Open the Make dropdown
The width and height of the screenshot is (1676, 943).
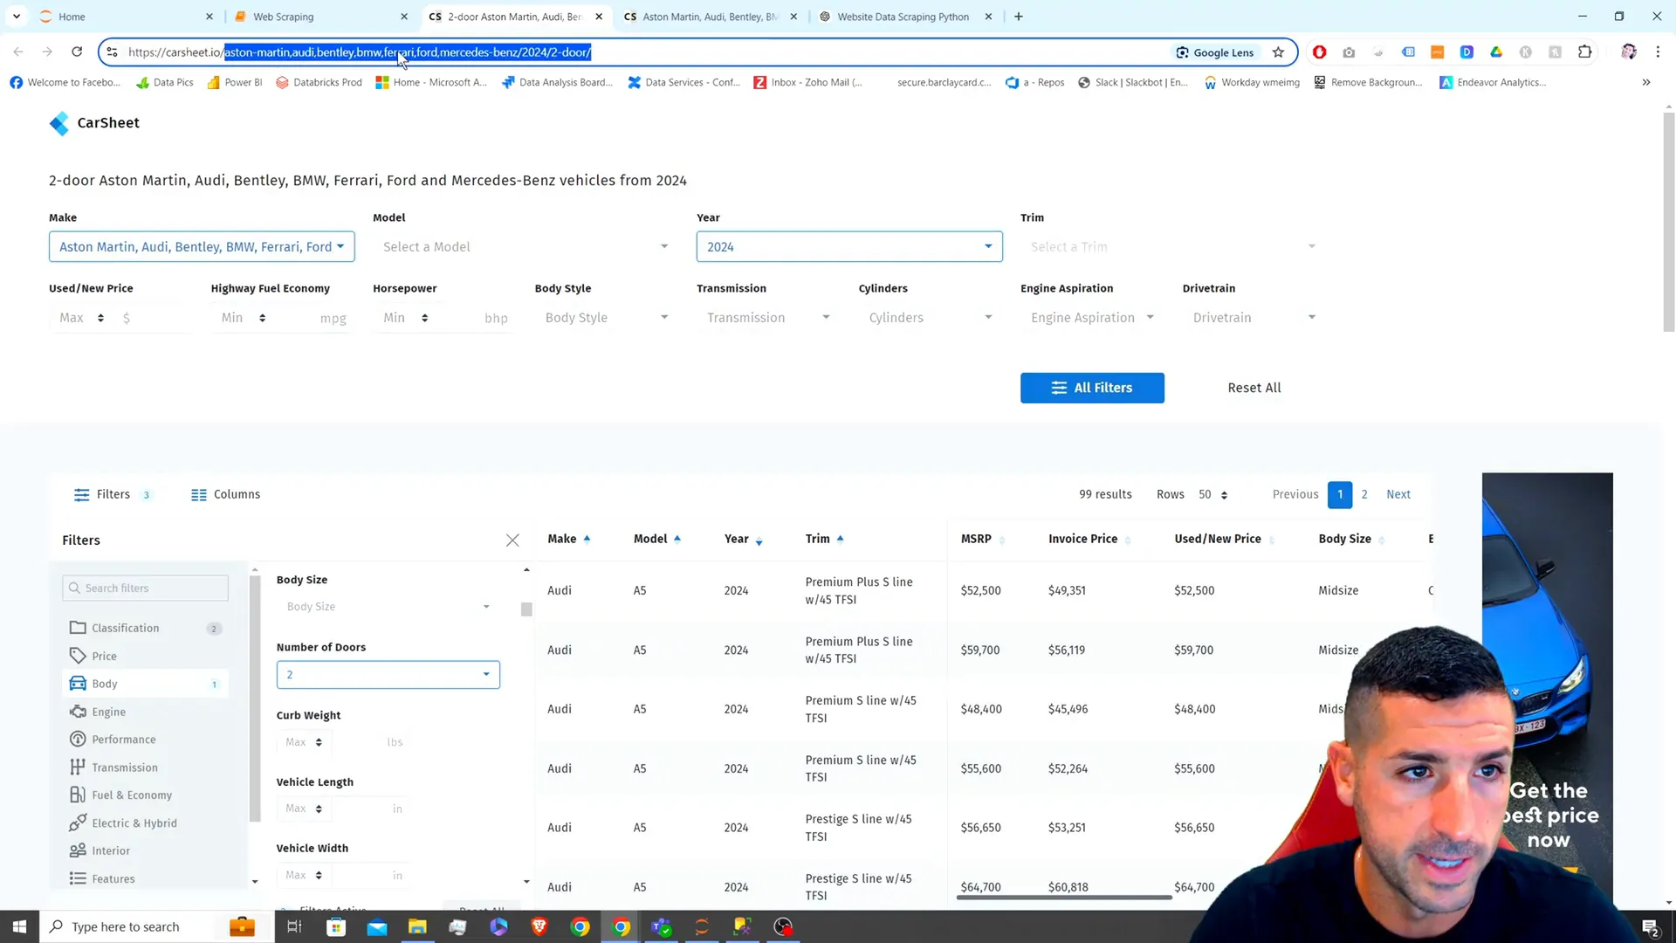pos(202,247)
